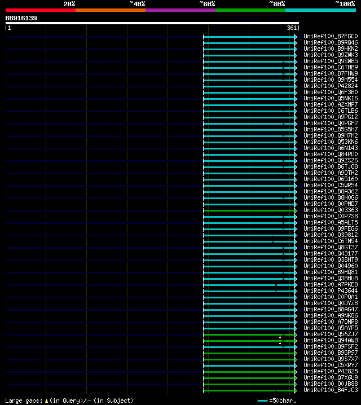Screen dimensions: 361x405
Task: Click the purple ~60% identity legend bar
Action: pyautogui.click(x=180, y=10)
